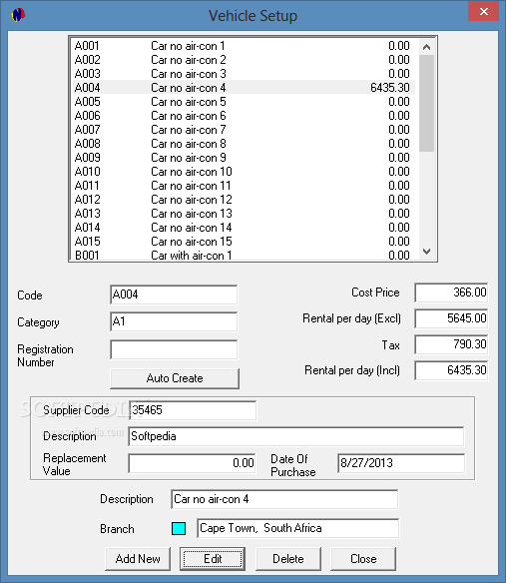Select row A003 Car no air-con 3
Image resolution: width=506 pixels, height=583 pixels.
pyautogui.click(x=244, y=74)
